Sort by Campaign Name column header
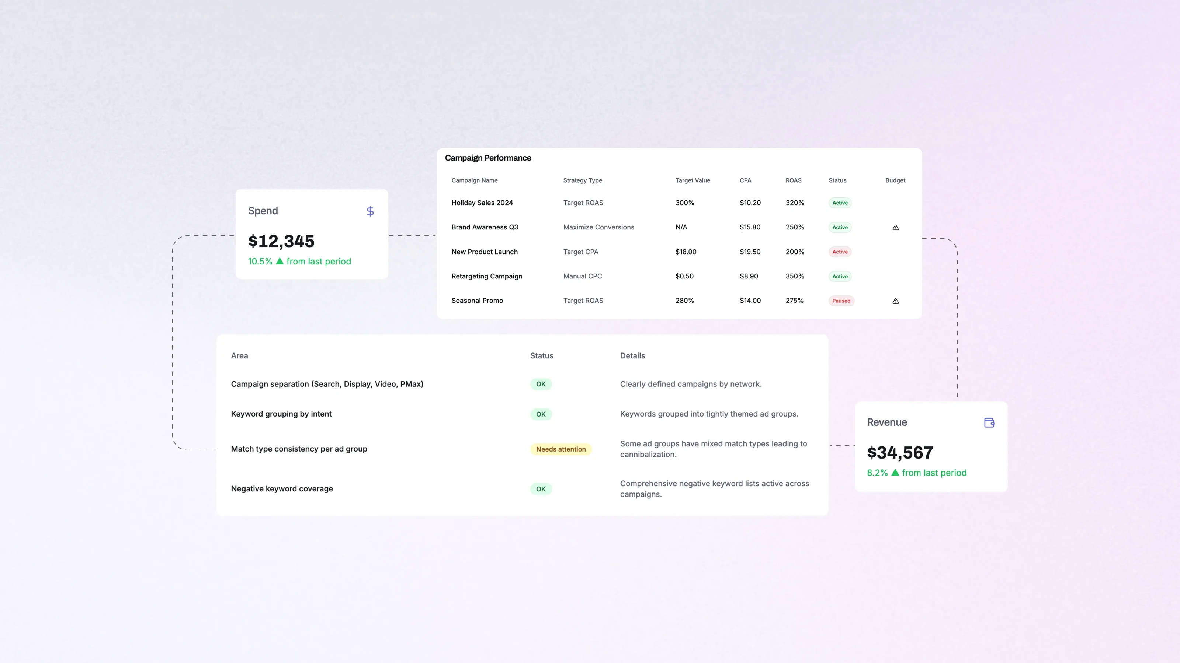1180x663 pixels. click(x=474, y=180)
